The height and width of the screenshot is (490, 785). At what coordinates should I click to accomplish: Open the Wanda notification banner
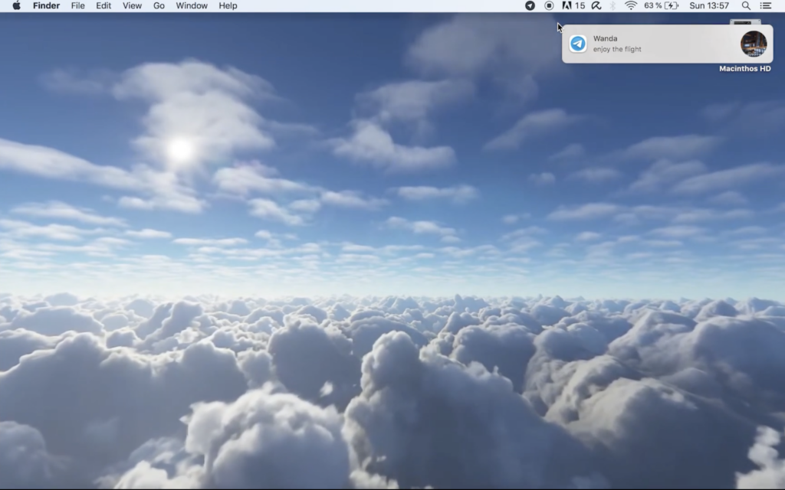click(x=668, y=44)
